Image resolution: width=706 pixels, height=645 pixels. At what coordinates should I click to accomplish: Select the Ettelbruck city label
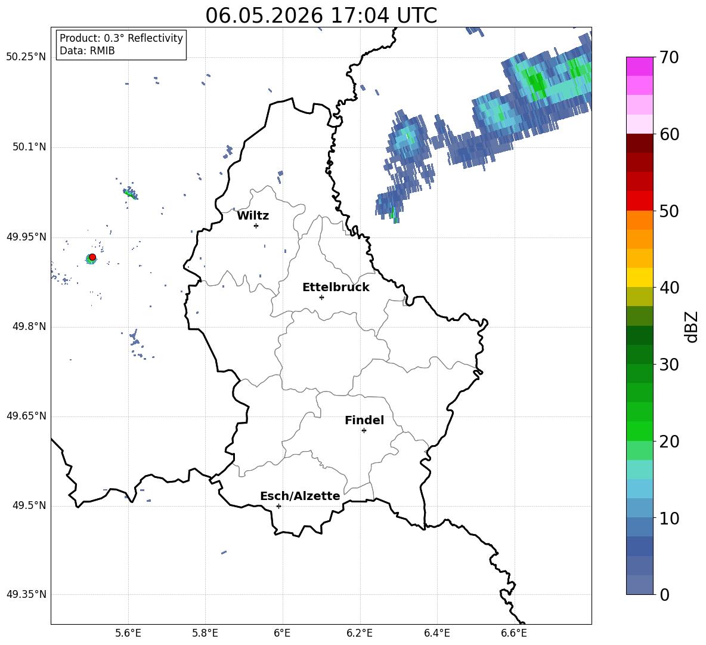(336, 288)
